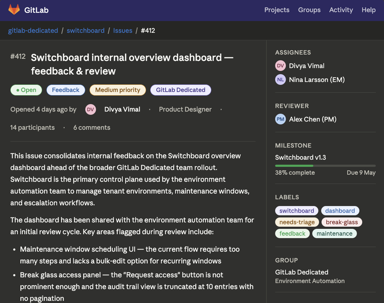Select assignee Nina Larsson (EM)
Screen dimensions: 384x303
point(317,80)
